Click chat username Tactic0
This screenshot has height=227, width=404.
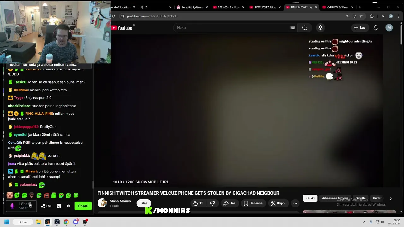(x=20, y=82)
